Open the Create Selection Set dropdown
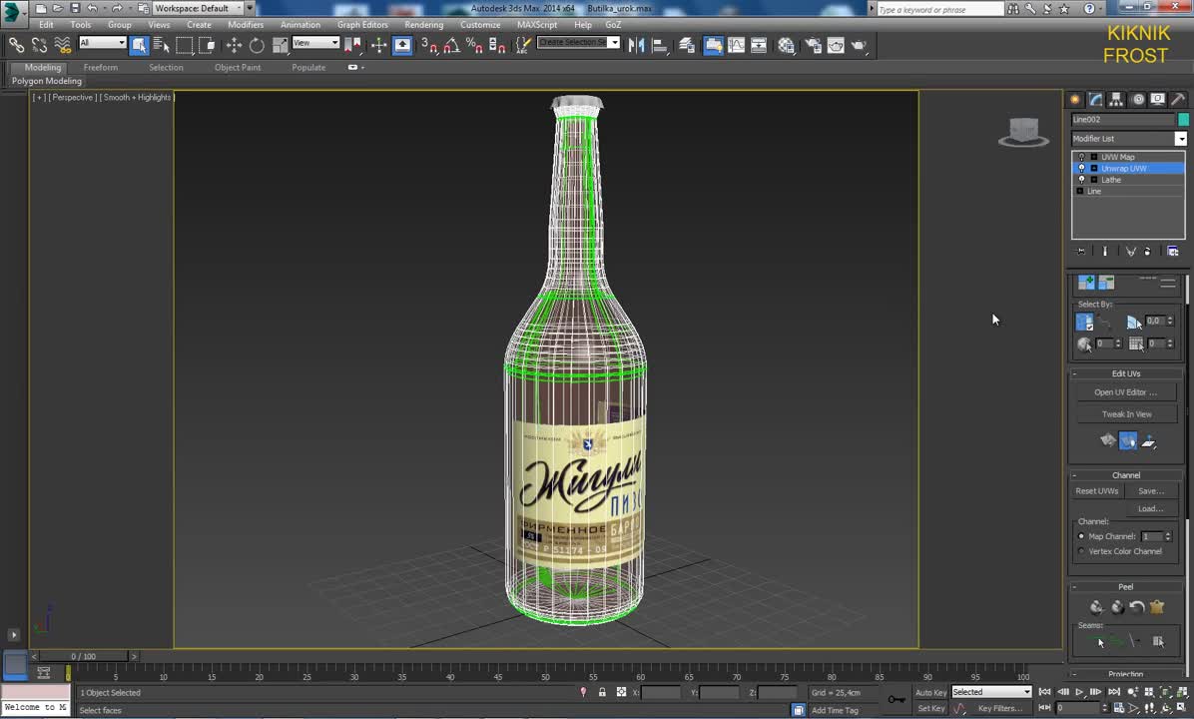This screenshot has height=719, width=1194. click(x=578, y=43)
